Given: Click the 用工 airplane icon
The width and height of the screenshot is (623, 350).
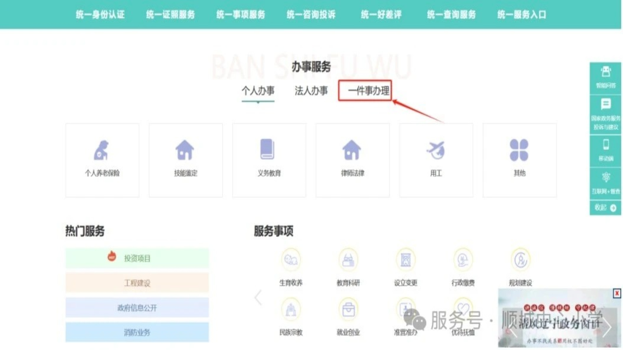Looking at the screenshot, I should click(436, 150).
